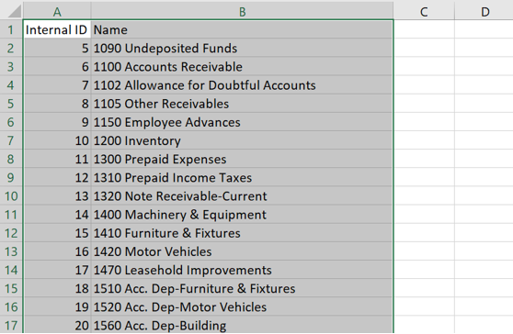Click cell '1150 Employee Advances'
The width and height of the screenshot is (513, 334).
pyautogui.click(x=242, y=122)
